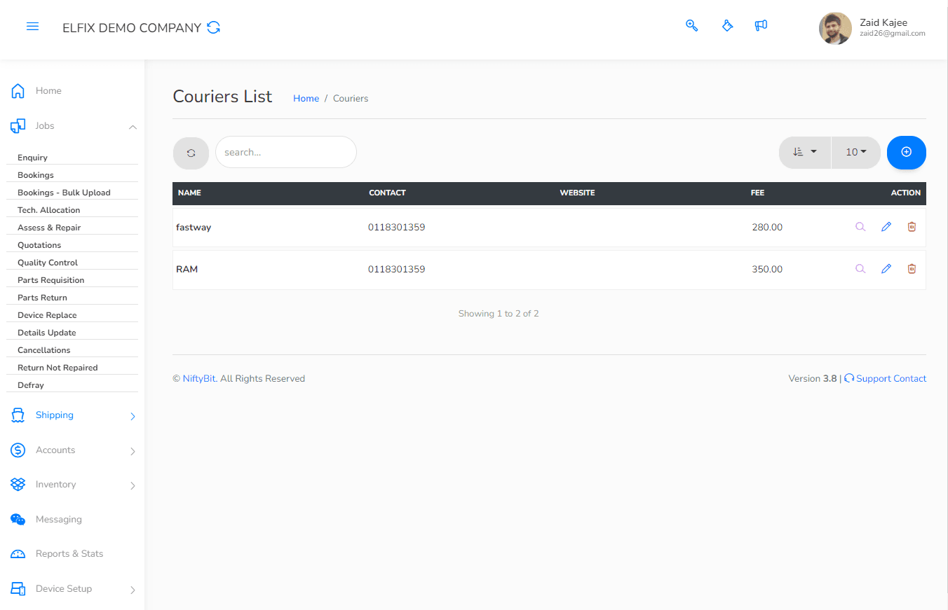
Task: Click the zaid26@gmail.com email text
Action: point(893,34)
